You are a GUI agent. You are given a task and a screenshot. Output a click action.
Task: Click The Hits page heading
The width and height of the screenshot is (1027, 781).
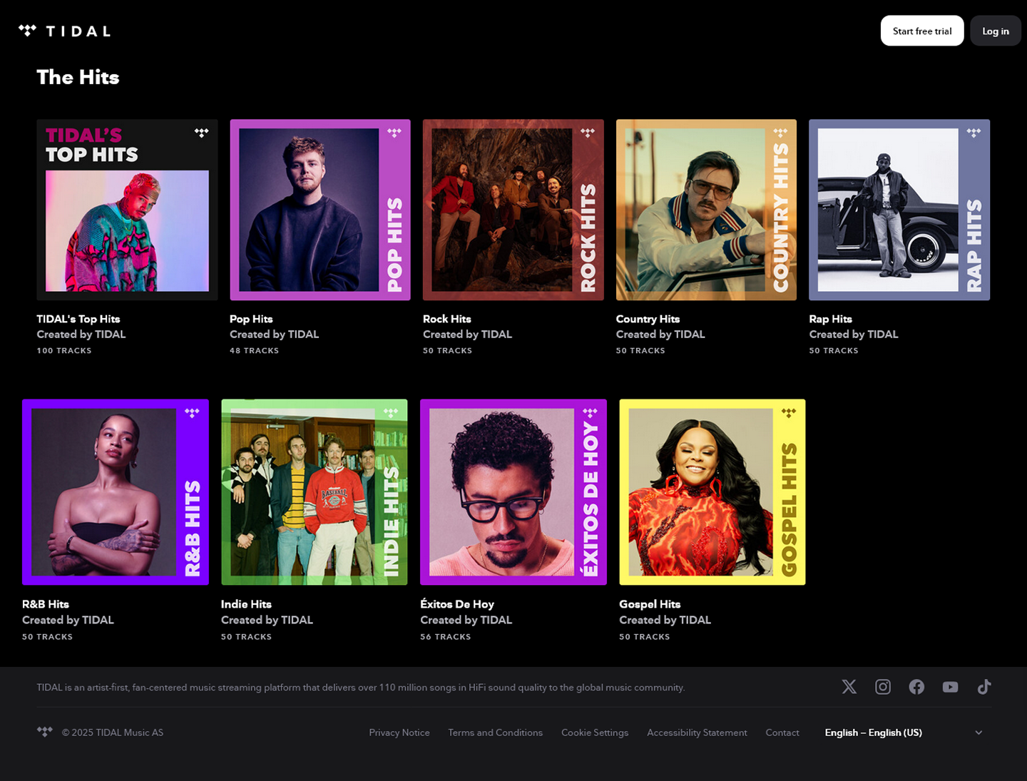tap(78, 77)
